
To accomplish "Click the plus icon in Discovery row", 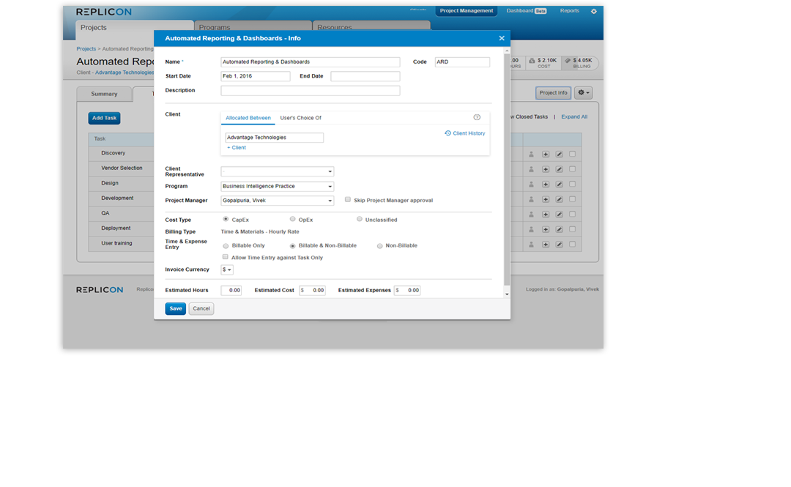I will point(546,155).
